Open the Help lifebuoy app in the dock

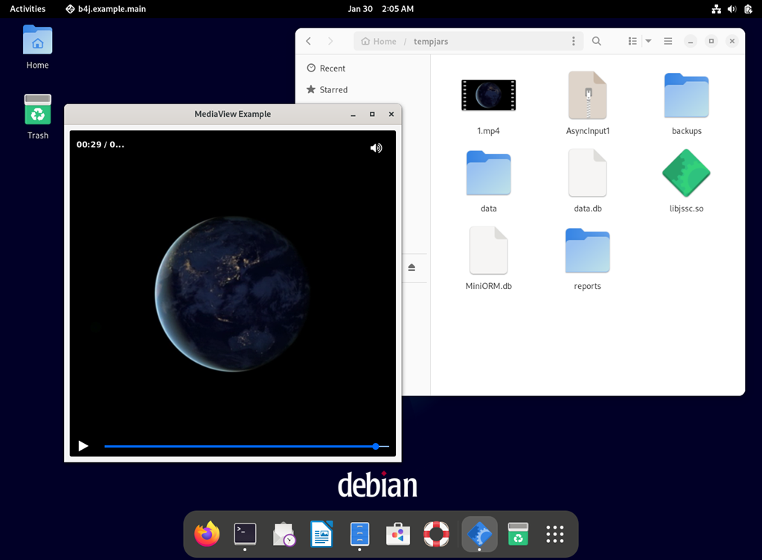[x=436, y=534]
